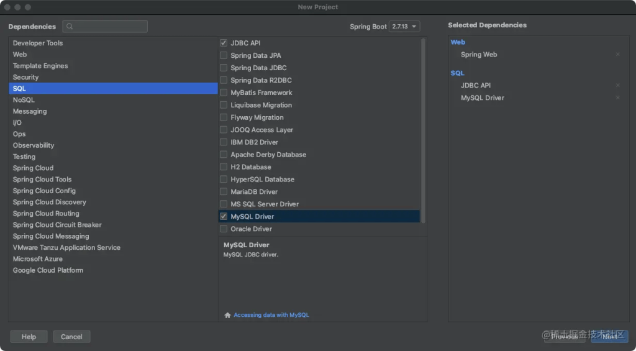Remove JDBC API from selected dependencies
Screen dimensions: 636x351
(x=617, y=86)
